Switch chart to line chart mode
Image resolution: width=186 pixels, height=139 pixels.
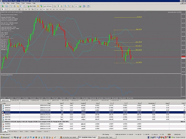tap(62, 6)
